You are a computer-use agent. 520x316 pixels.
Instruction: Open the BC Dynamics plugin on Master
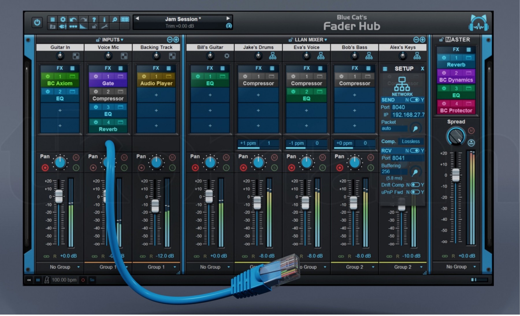pyautogui.click(x=456, y=80)
